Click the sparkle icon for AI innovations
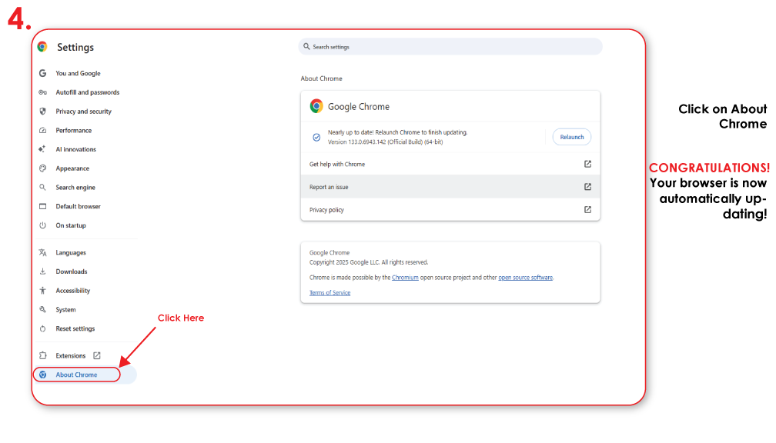The image size is (776, 443). (x=42, y=149)
